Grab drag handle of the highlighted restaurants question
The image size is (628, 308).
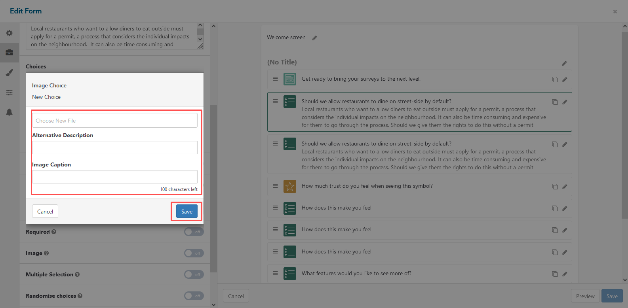click(x=275, y=101)
